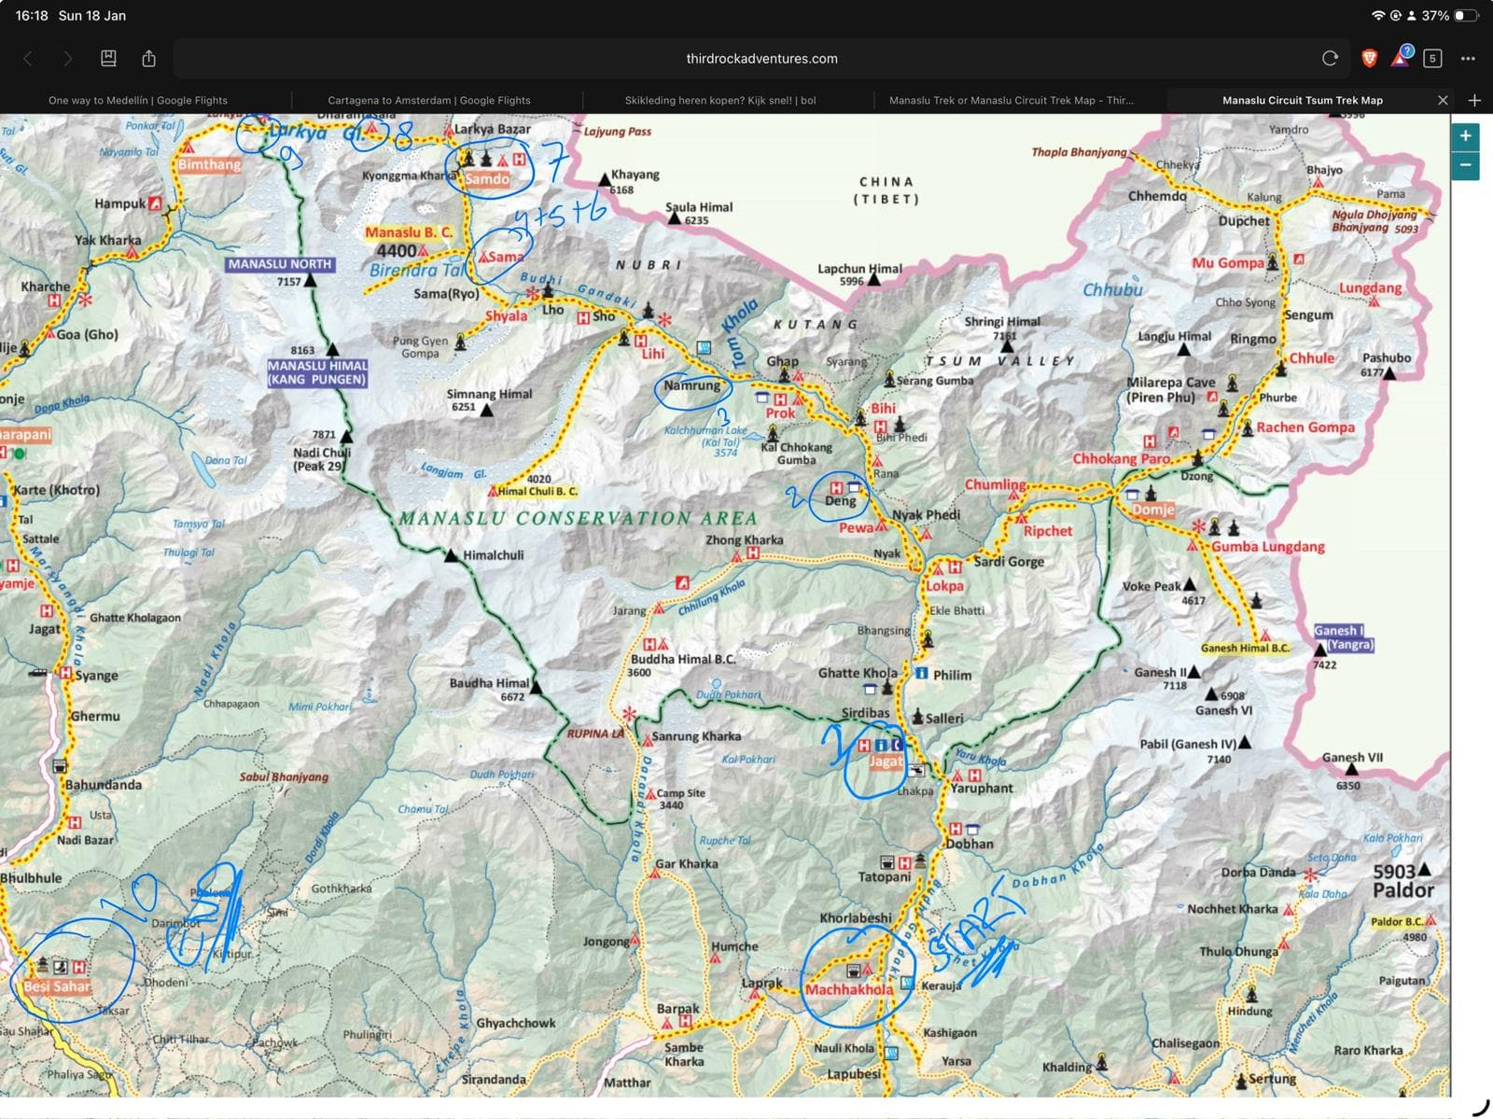The image size is (1493, 1119).
Task: Click the Birendra Tal lake label
Action: 416,271
